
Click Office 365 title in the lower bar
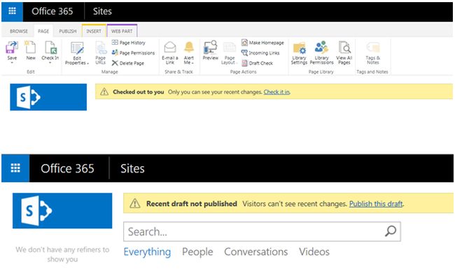[x=67, y=168]
